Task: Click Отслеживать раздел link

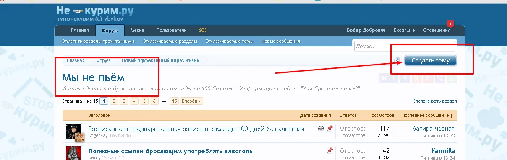Action: [x=435, y=101]
